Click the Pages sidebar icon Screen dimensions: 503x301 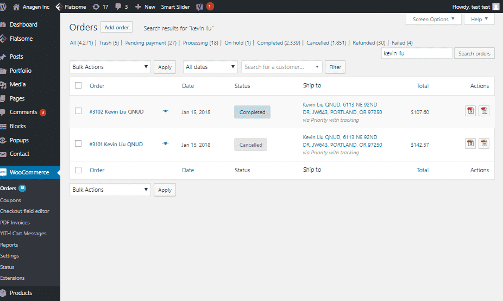3,99
